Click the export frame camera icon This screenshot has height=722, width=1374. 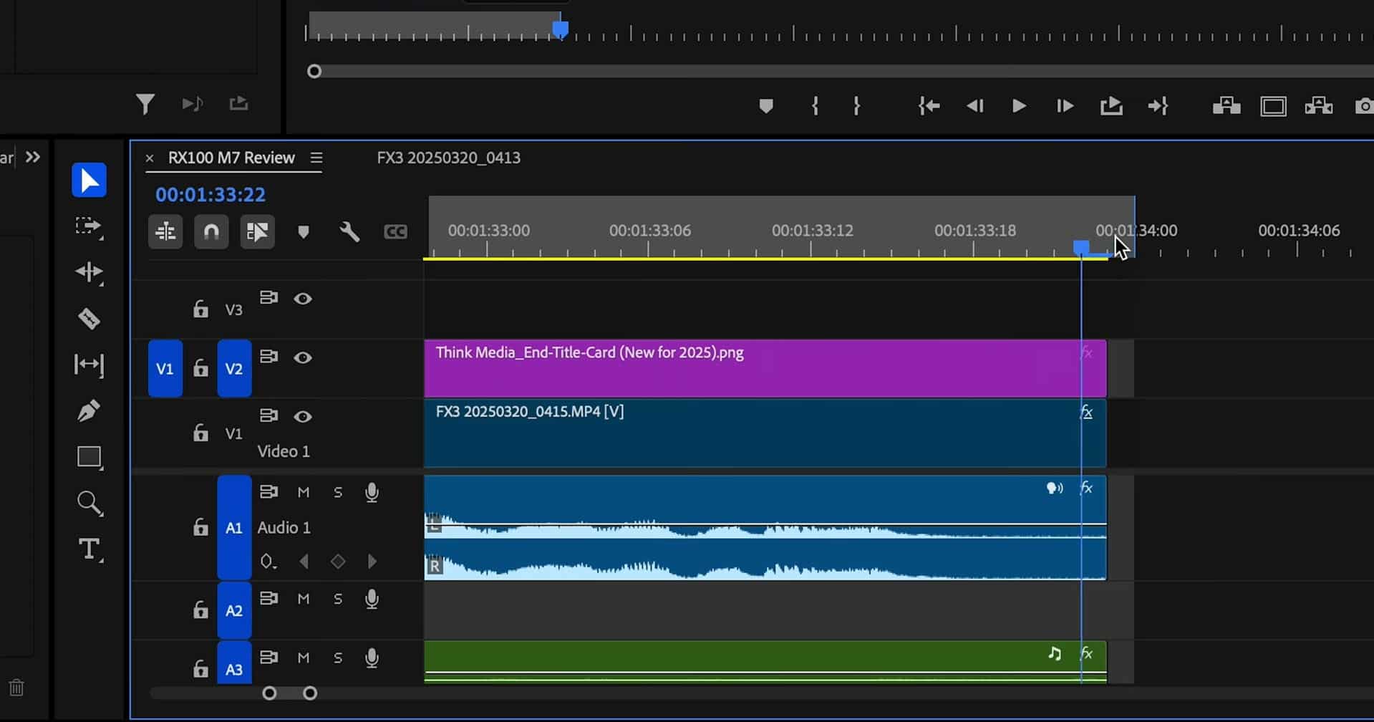(1363, 105)
